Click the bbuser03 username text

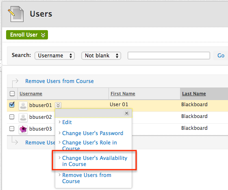(40, 129)
